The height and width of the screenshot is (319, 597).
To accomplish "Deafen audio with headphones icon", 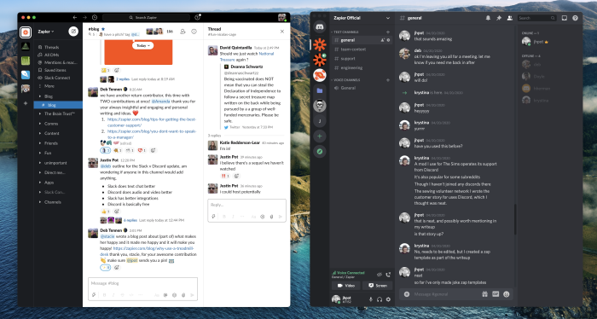I will (x=380, y=299).
